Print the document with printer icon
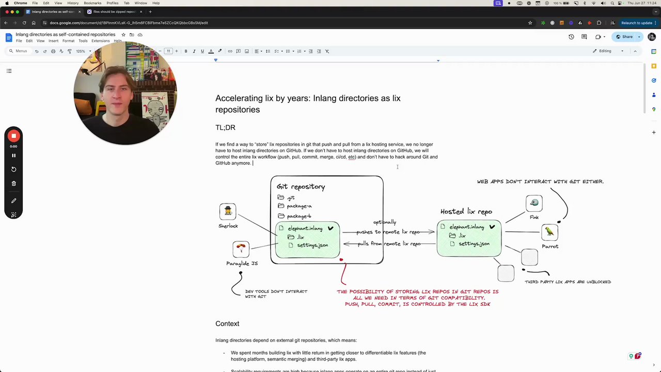The height and width of the screenshot is (372, 661). pos(53,51)
